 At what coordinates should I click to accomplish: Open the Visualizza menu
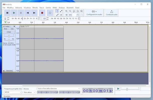pyautogui.click(x=27, y=8)
